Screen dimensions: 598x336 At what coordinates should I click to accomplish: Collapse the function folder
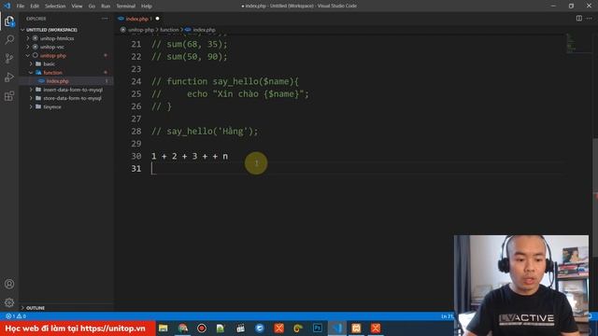tap(52, 73)
